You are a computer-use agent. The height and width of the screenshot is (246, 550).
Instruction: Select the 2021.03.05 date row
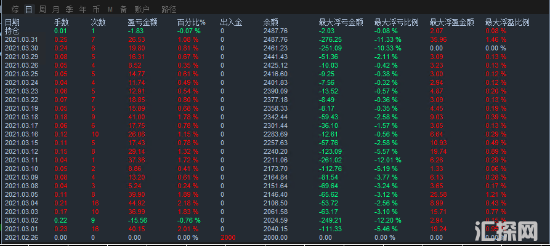[x=21, y=194]
